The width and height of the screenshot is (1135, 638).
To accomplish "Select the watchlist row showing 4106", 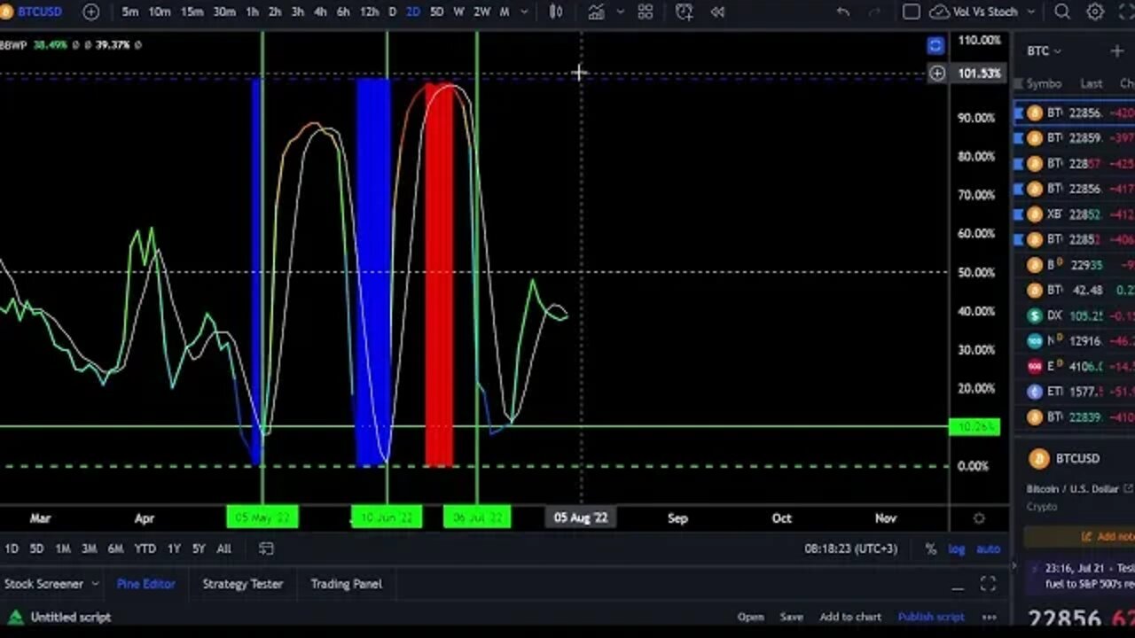I will pyautogui.click(x=1075, y=366).
